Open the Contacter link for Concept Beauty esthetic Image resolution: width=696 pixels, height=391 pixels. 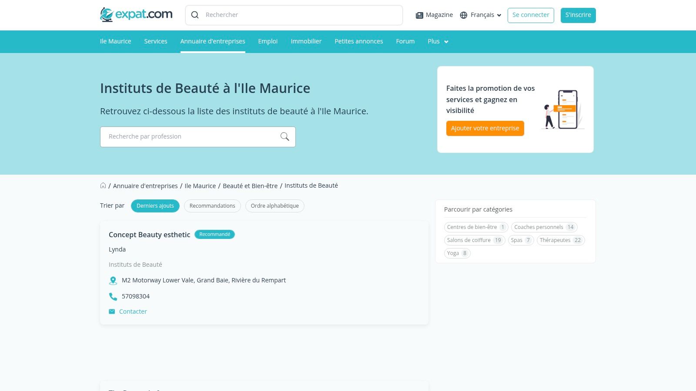coord(133,311)
